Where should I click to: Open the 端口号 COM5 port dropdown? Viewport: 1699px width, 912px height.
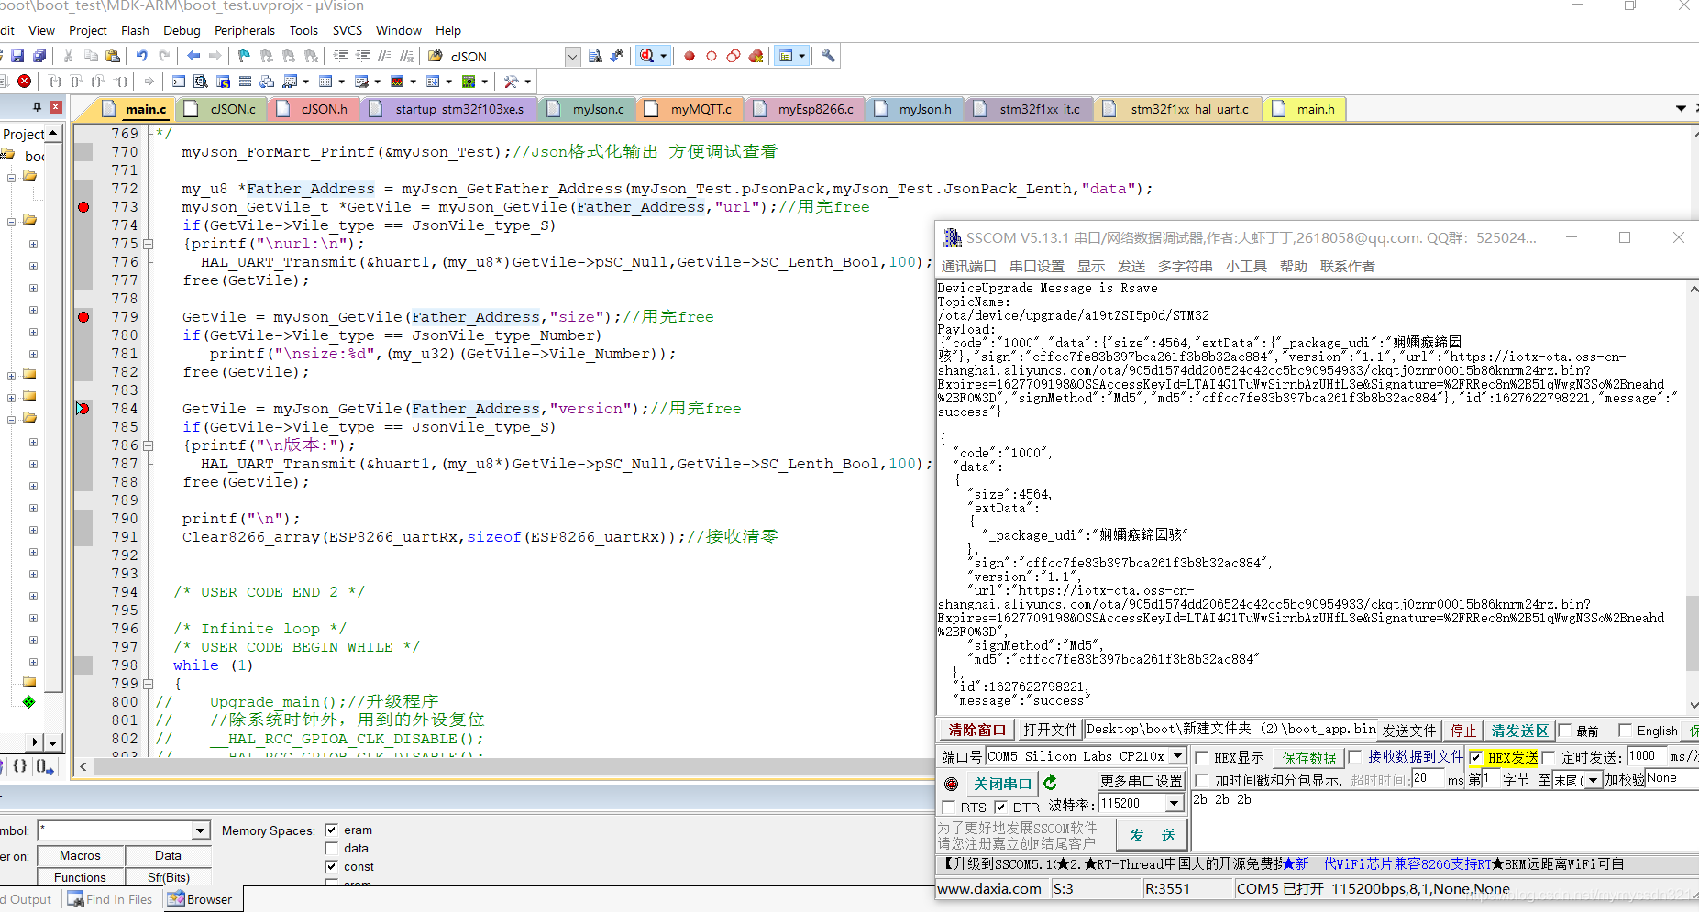[x=1177, y=757]
